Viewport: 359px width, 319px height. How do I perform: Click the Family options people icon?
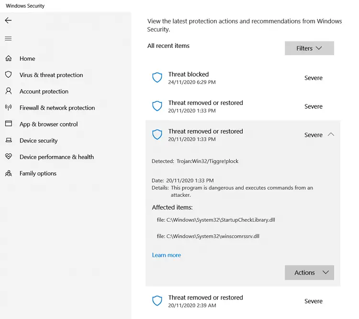(9, 173)
